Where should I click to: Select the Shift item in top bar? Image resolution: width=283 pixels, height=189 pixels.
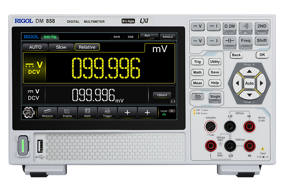click(117, 37)
